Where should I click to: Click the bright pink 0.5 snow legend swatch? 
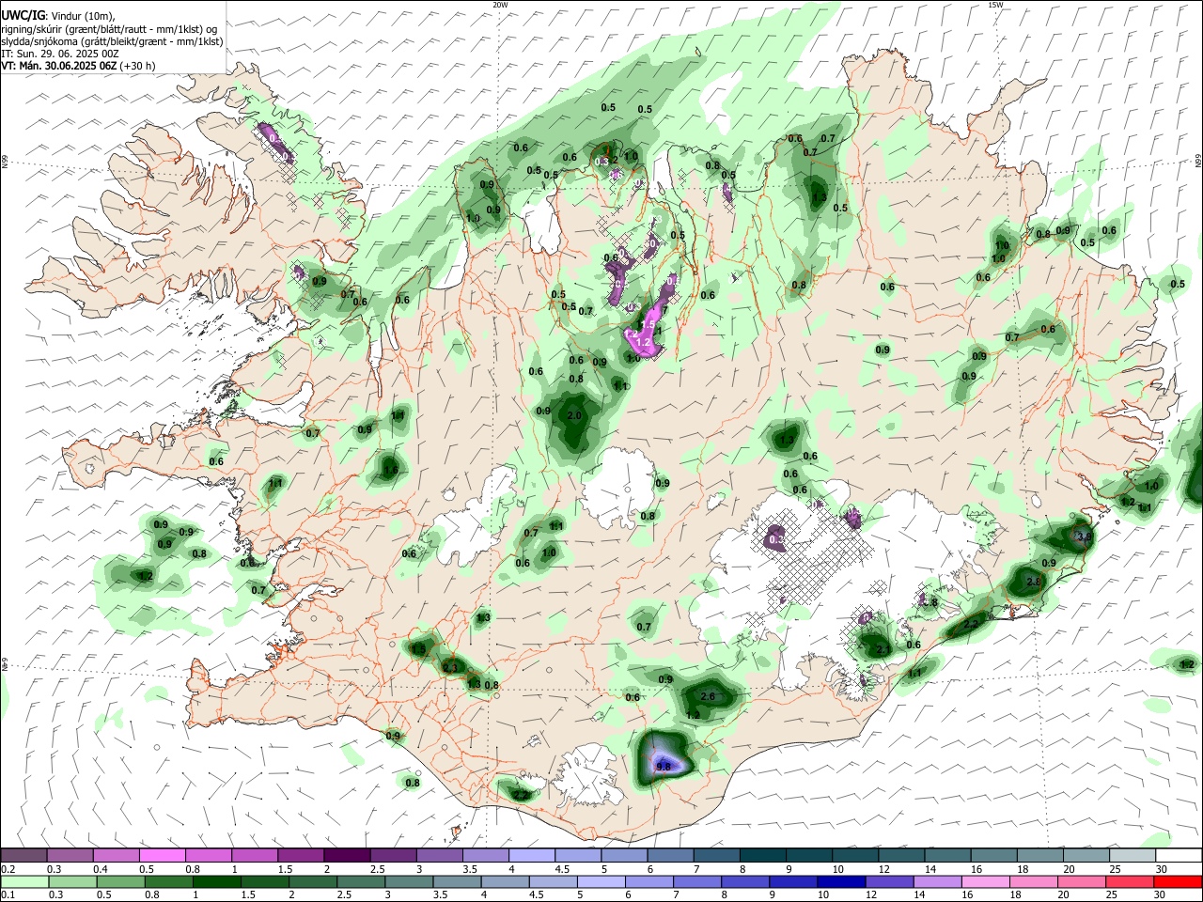pyautogui.click(x=162, y=855)
